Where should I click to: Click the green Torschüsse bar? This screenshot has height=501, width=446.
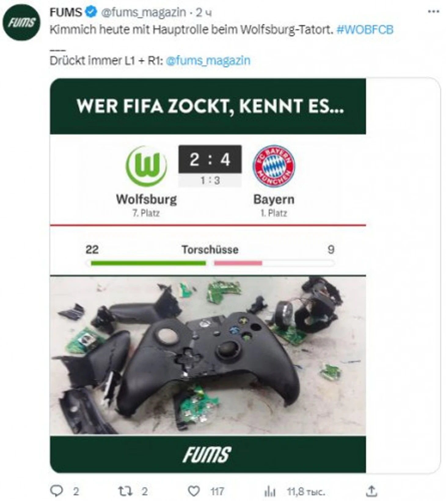click(x=148, y=263)
